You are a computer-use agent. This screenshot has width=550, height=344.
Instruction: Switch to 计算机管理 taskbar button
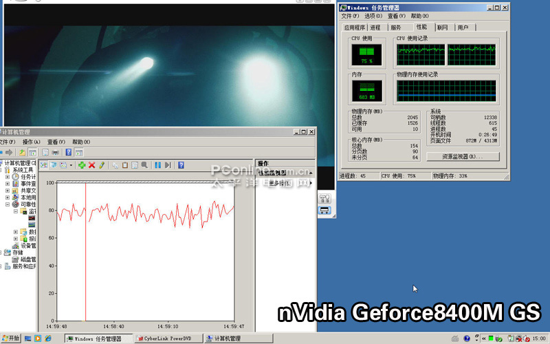click(239, 338)
